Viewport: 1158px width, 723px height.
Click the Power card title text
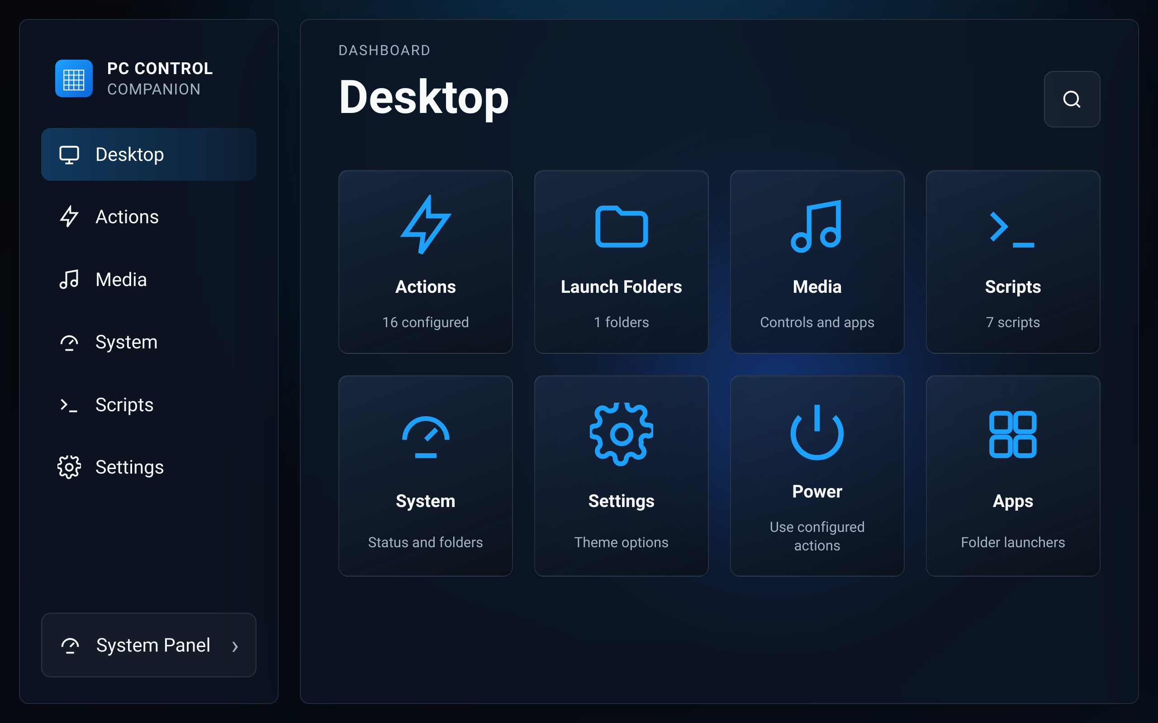[x=817, y=492]
